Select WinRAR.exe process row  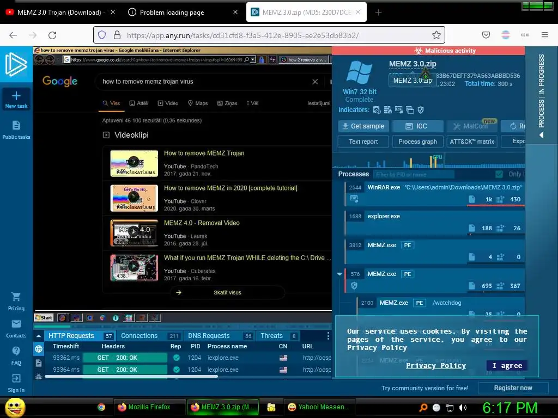pos(435,194)
